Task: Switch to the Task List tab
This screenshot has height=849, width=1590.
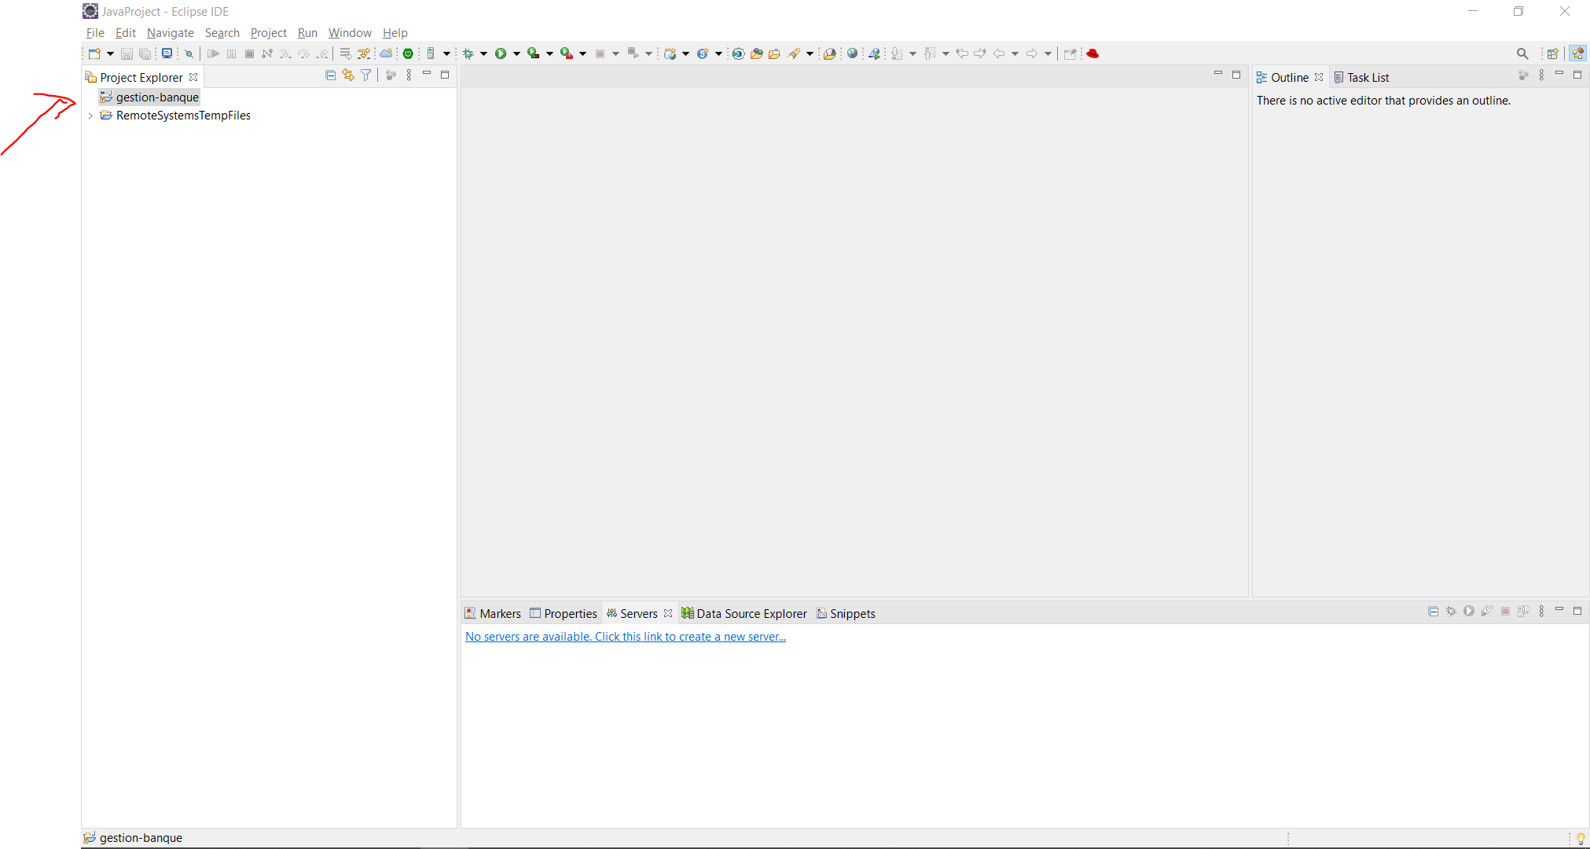Action: click(1362, 78)
